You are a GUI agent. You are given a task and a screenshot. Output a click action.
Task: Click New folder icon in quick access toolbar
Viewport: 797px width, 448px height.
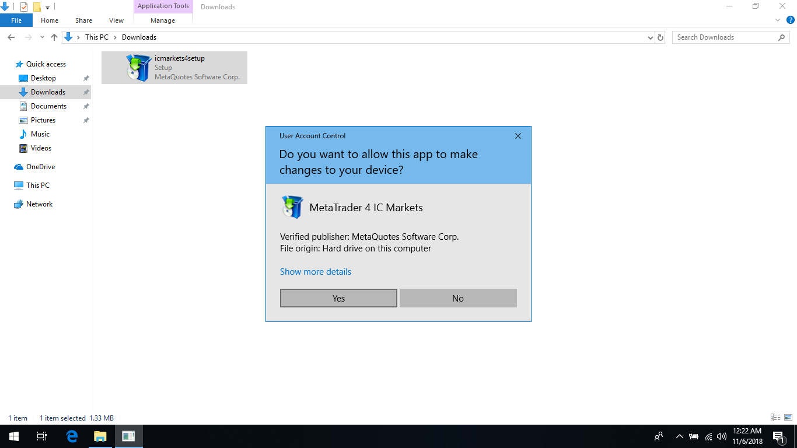tap(37, 7)
